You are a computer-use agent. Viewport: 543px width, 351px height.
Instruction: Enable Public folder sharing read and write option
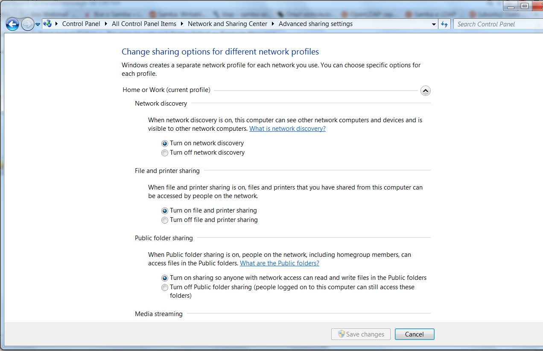point(165,278)
